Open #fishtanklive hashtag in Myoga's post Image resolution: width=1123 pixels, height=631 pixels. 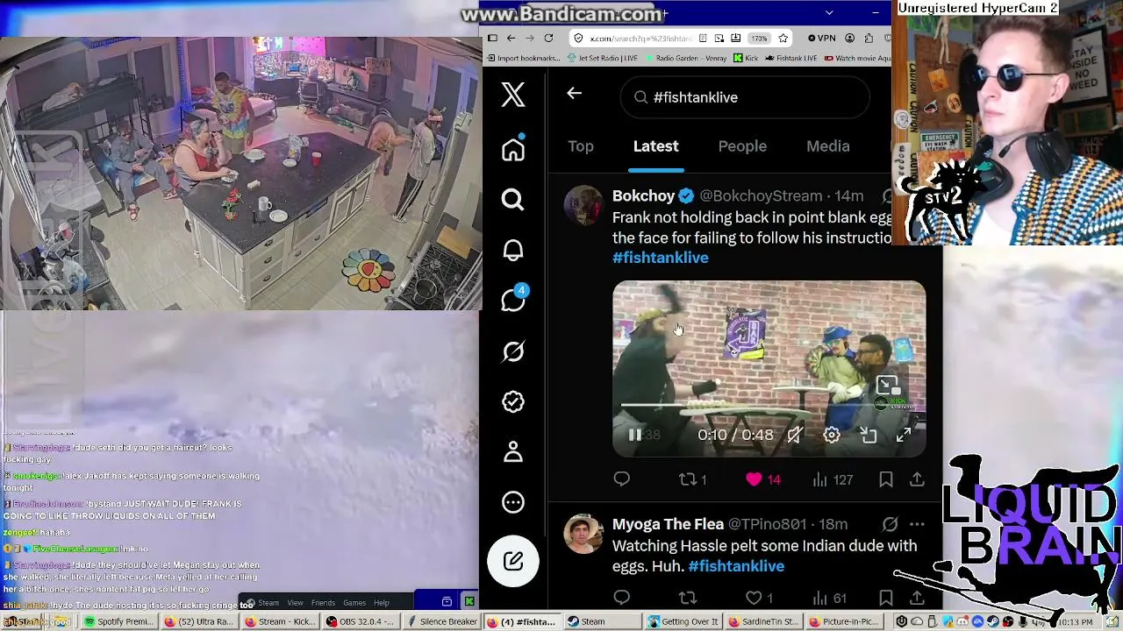736,566
